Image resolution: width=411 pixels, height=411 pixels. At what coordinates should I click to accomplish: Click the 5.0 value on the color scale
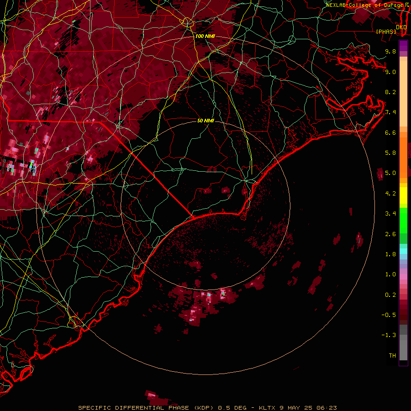click(x=390, y=173)
